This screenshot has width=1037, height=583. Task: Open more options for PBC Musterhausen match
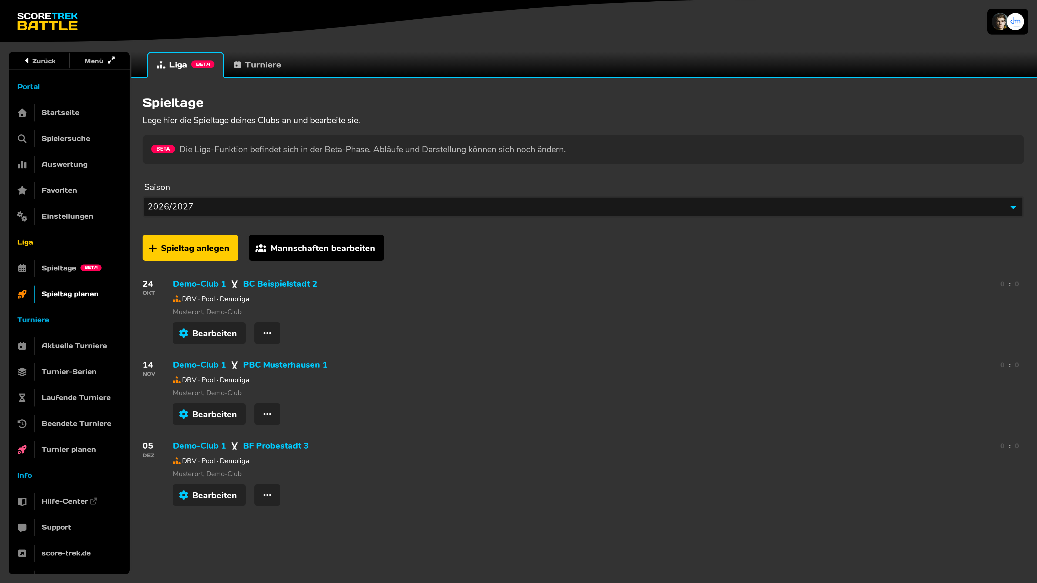(267, 414)
